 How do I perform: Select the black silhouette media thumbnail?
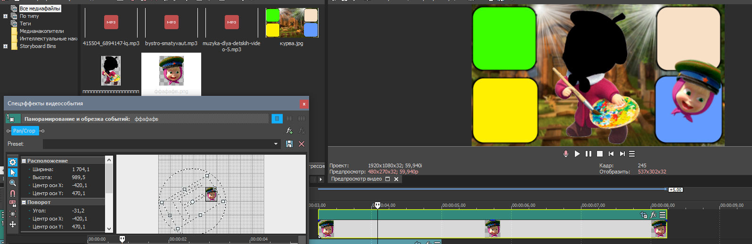coord(111,71)
